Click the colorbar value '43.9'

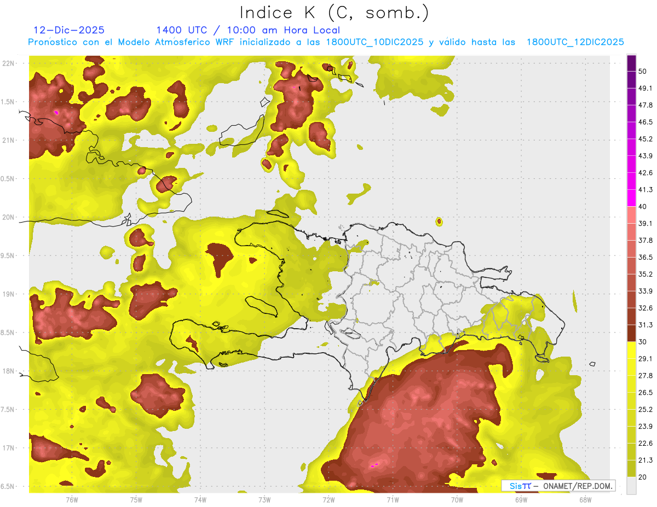[x=646, y=156]
